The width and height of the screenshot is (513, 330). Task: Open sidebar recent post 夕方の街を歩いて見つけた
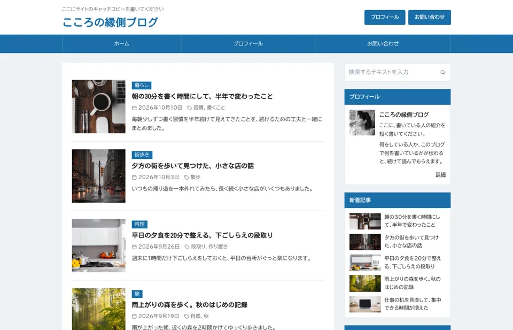click(x=411, y=242)
